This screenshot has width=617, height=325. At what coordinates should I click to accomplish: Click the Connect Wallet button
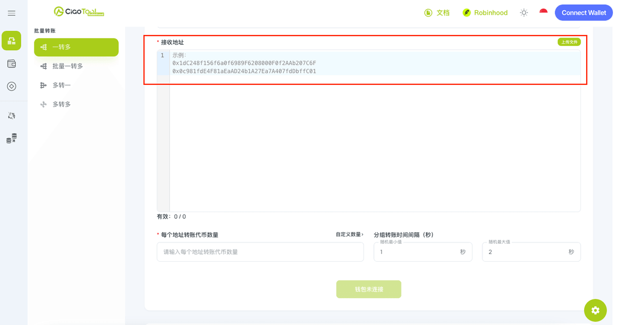point(584,13)
